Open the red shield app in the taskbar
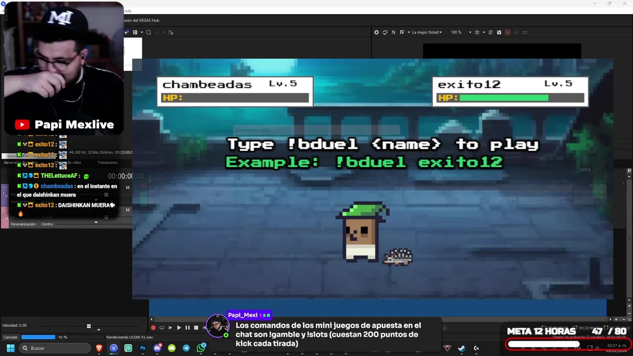 click(x=448, y=348)
